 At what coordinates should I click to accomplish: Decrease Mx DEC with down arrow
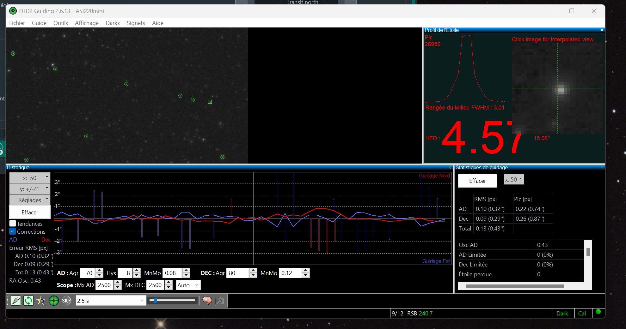pyautogui.click(x=169, y=287)
